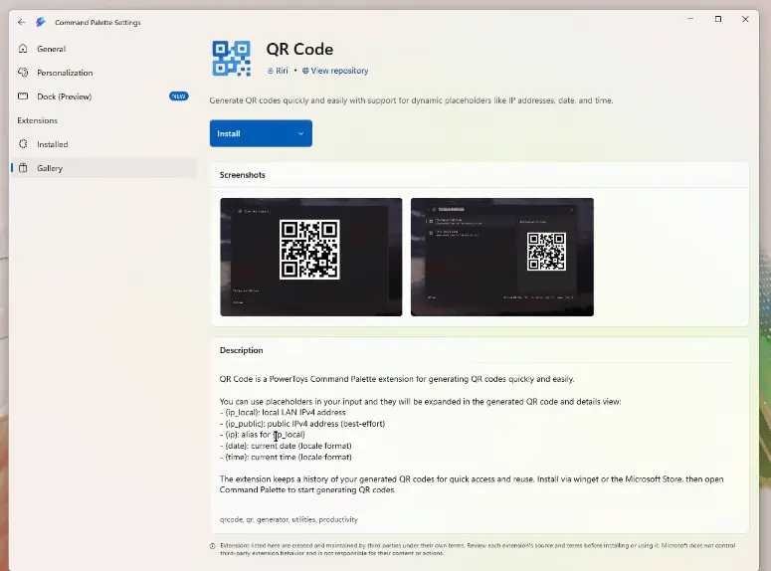Click the '{date}: current date' line
This screenshot has height=571, width=771.
(x=286, y=446)
